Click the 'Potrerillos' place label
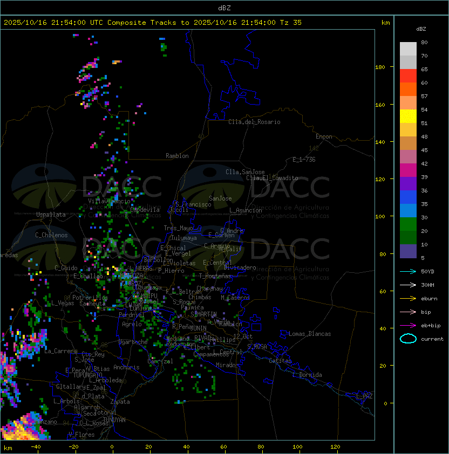 tap(90, 297)
